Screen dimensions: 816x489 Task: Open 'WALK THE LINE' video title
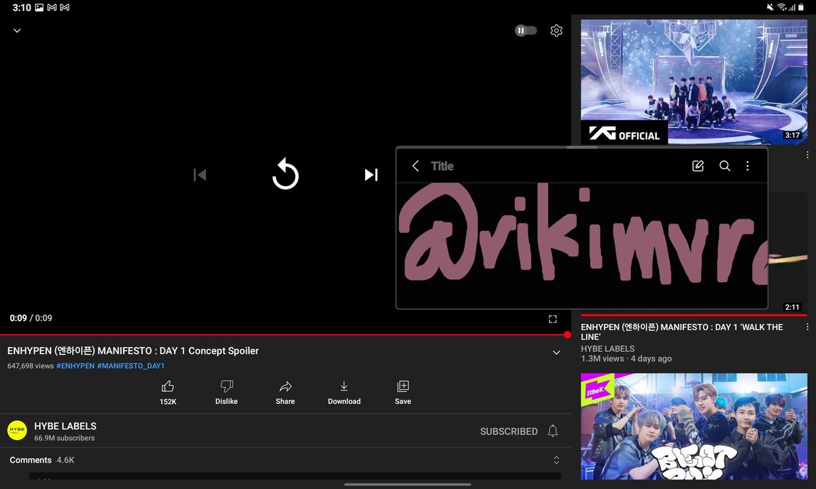(x=681, y=332)
